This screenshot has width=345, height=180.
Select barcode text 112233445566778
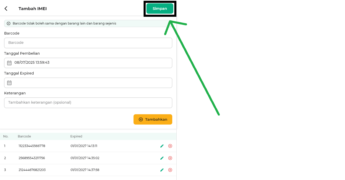(x=32, y=146)
